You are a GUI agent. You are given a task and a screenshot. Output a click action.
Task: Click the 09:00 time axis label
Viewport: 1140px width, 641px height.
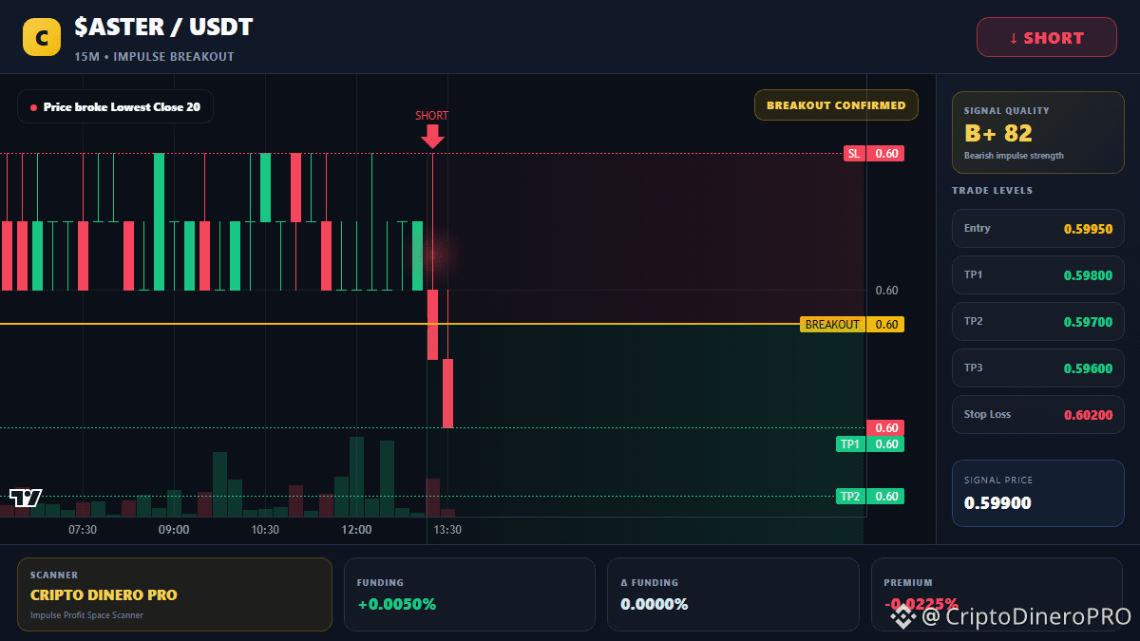[x=174, y=530]
